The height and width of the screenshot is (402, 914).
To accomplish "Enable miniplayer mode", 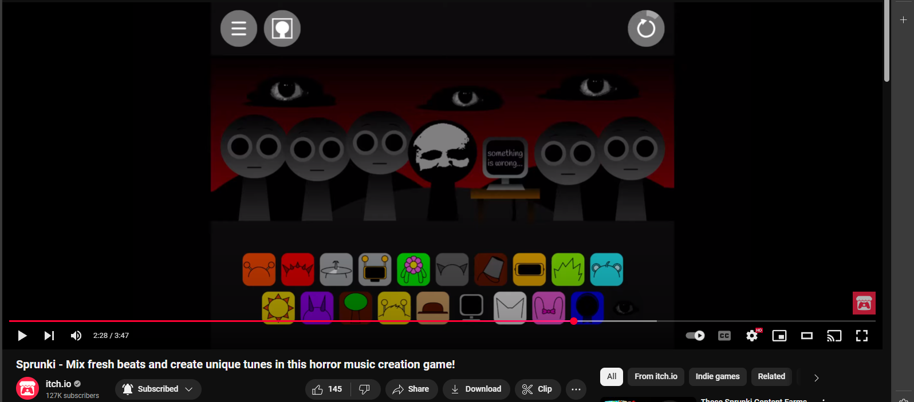I will click(779, 336).
